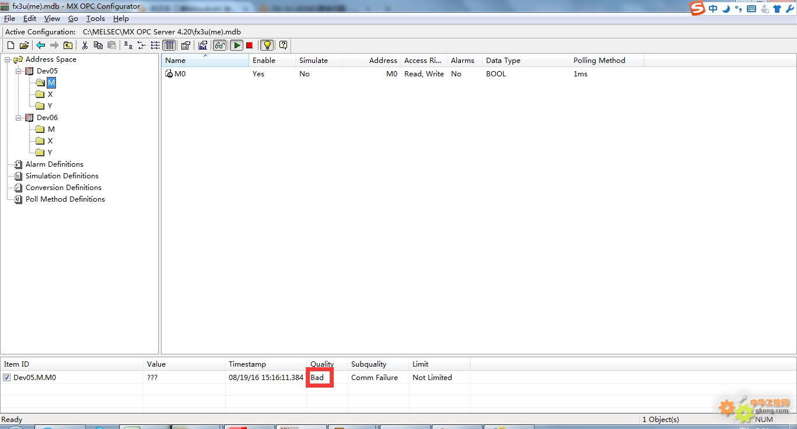Uncheck the Dev05.M.M0 monitor item checkbox

point(6,378)
